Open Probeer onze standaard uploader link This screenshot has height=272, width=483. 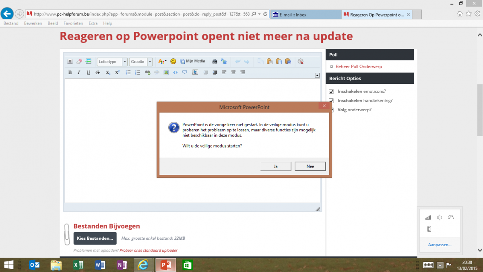tap(149, 250)
